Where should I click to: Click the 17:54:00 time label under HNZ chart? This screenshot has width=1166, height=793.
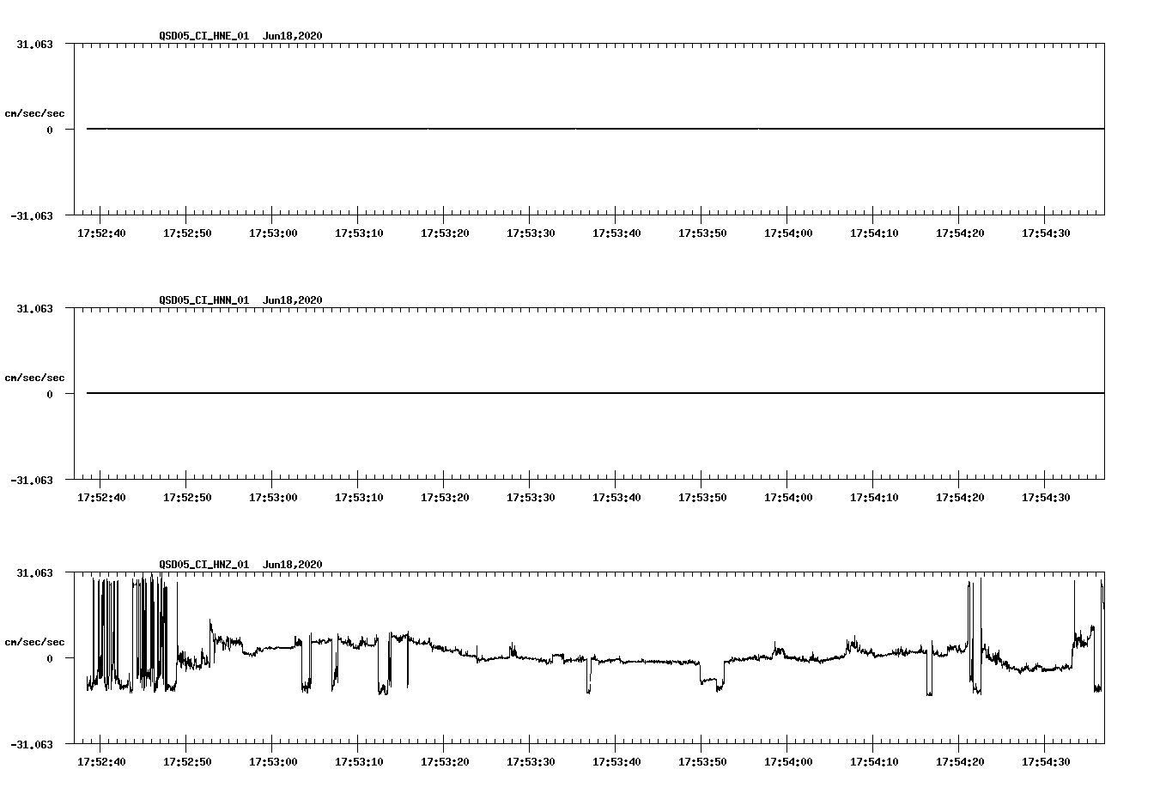tap(788, 762)
